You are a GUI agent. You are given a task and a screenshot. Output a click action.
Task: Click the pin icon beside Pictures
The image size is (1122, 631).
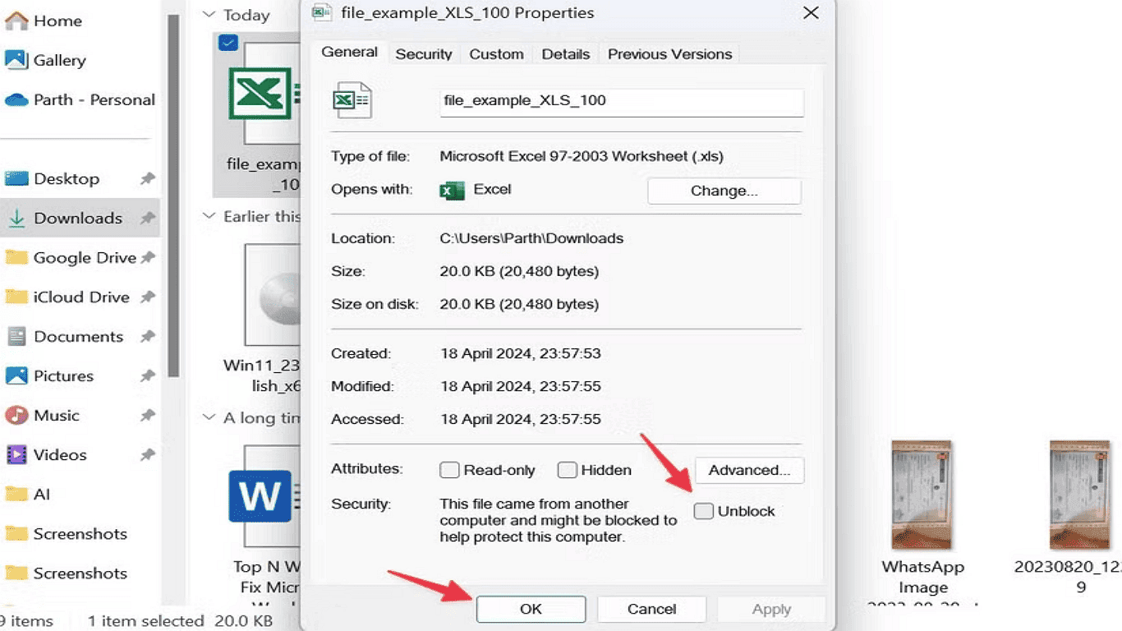[148, 375]
